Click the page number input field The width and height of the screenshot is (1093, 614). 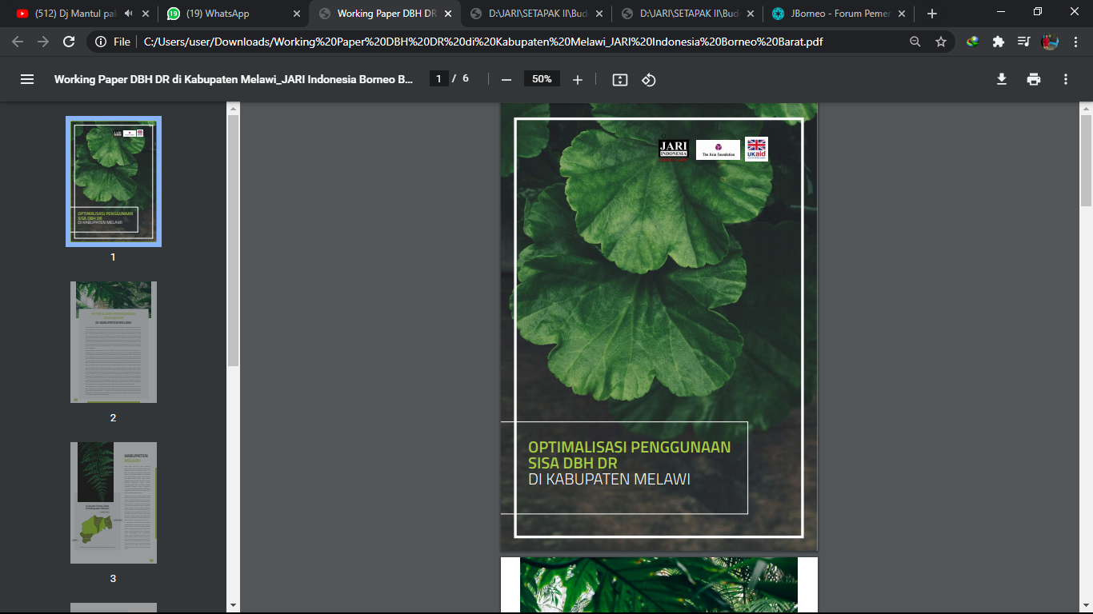(x=438, y=79)
